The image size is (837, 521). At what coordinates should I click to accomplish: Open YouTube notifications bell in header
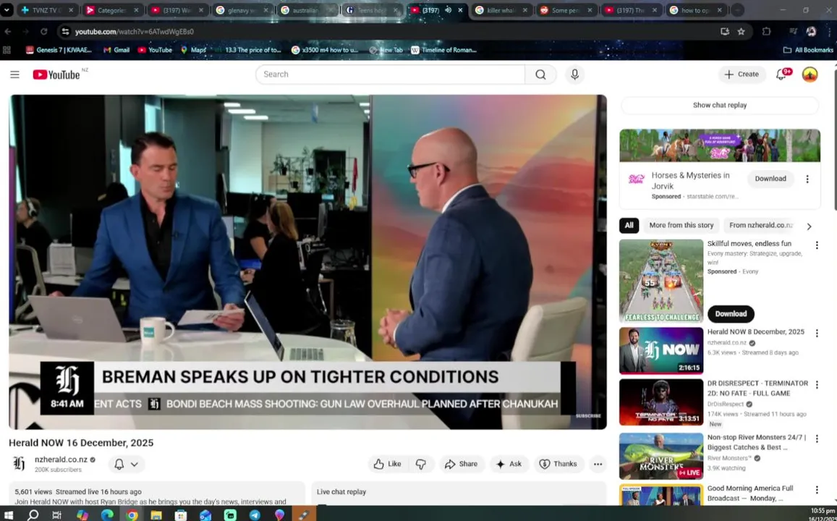pyautogui.click(x=781, y=75)
